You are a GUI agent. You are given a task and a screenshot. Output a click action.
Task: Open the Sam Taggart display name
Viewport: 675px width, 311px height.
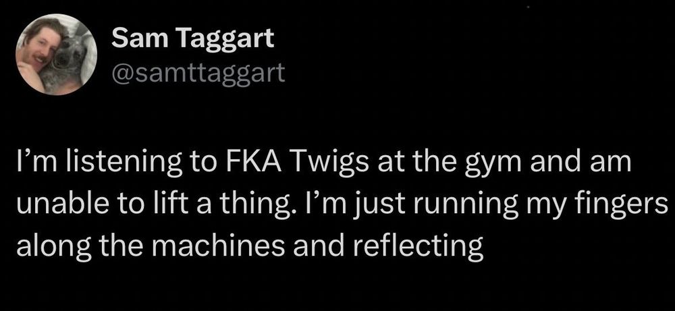click(x=192, y=38)
